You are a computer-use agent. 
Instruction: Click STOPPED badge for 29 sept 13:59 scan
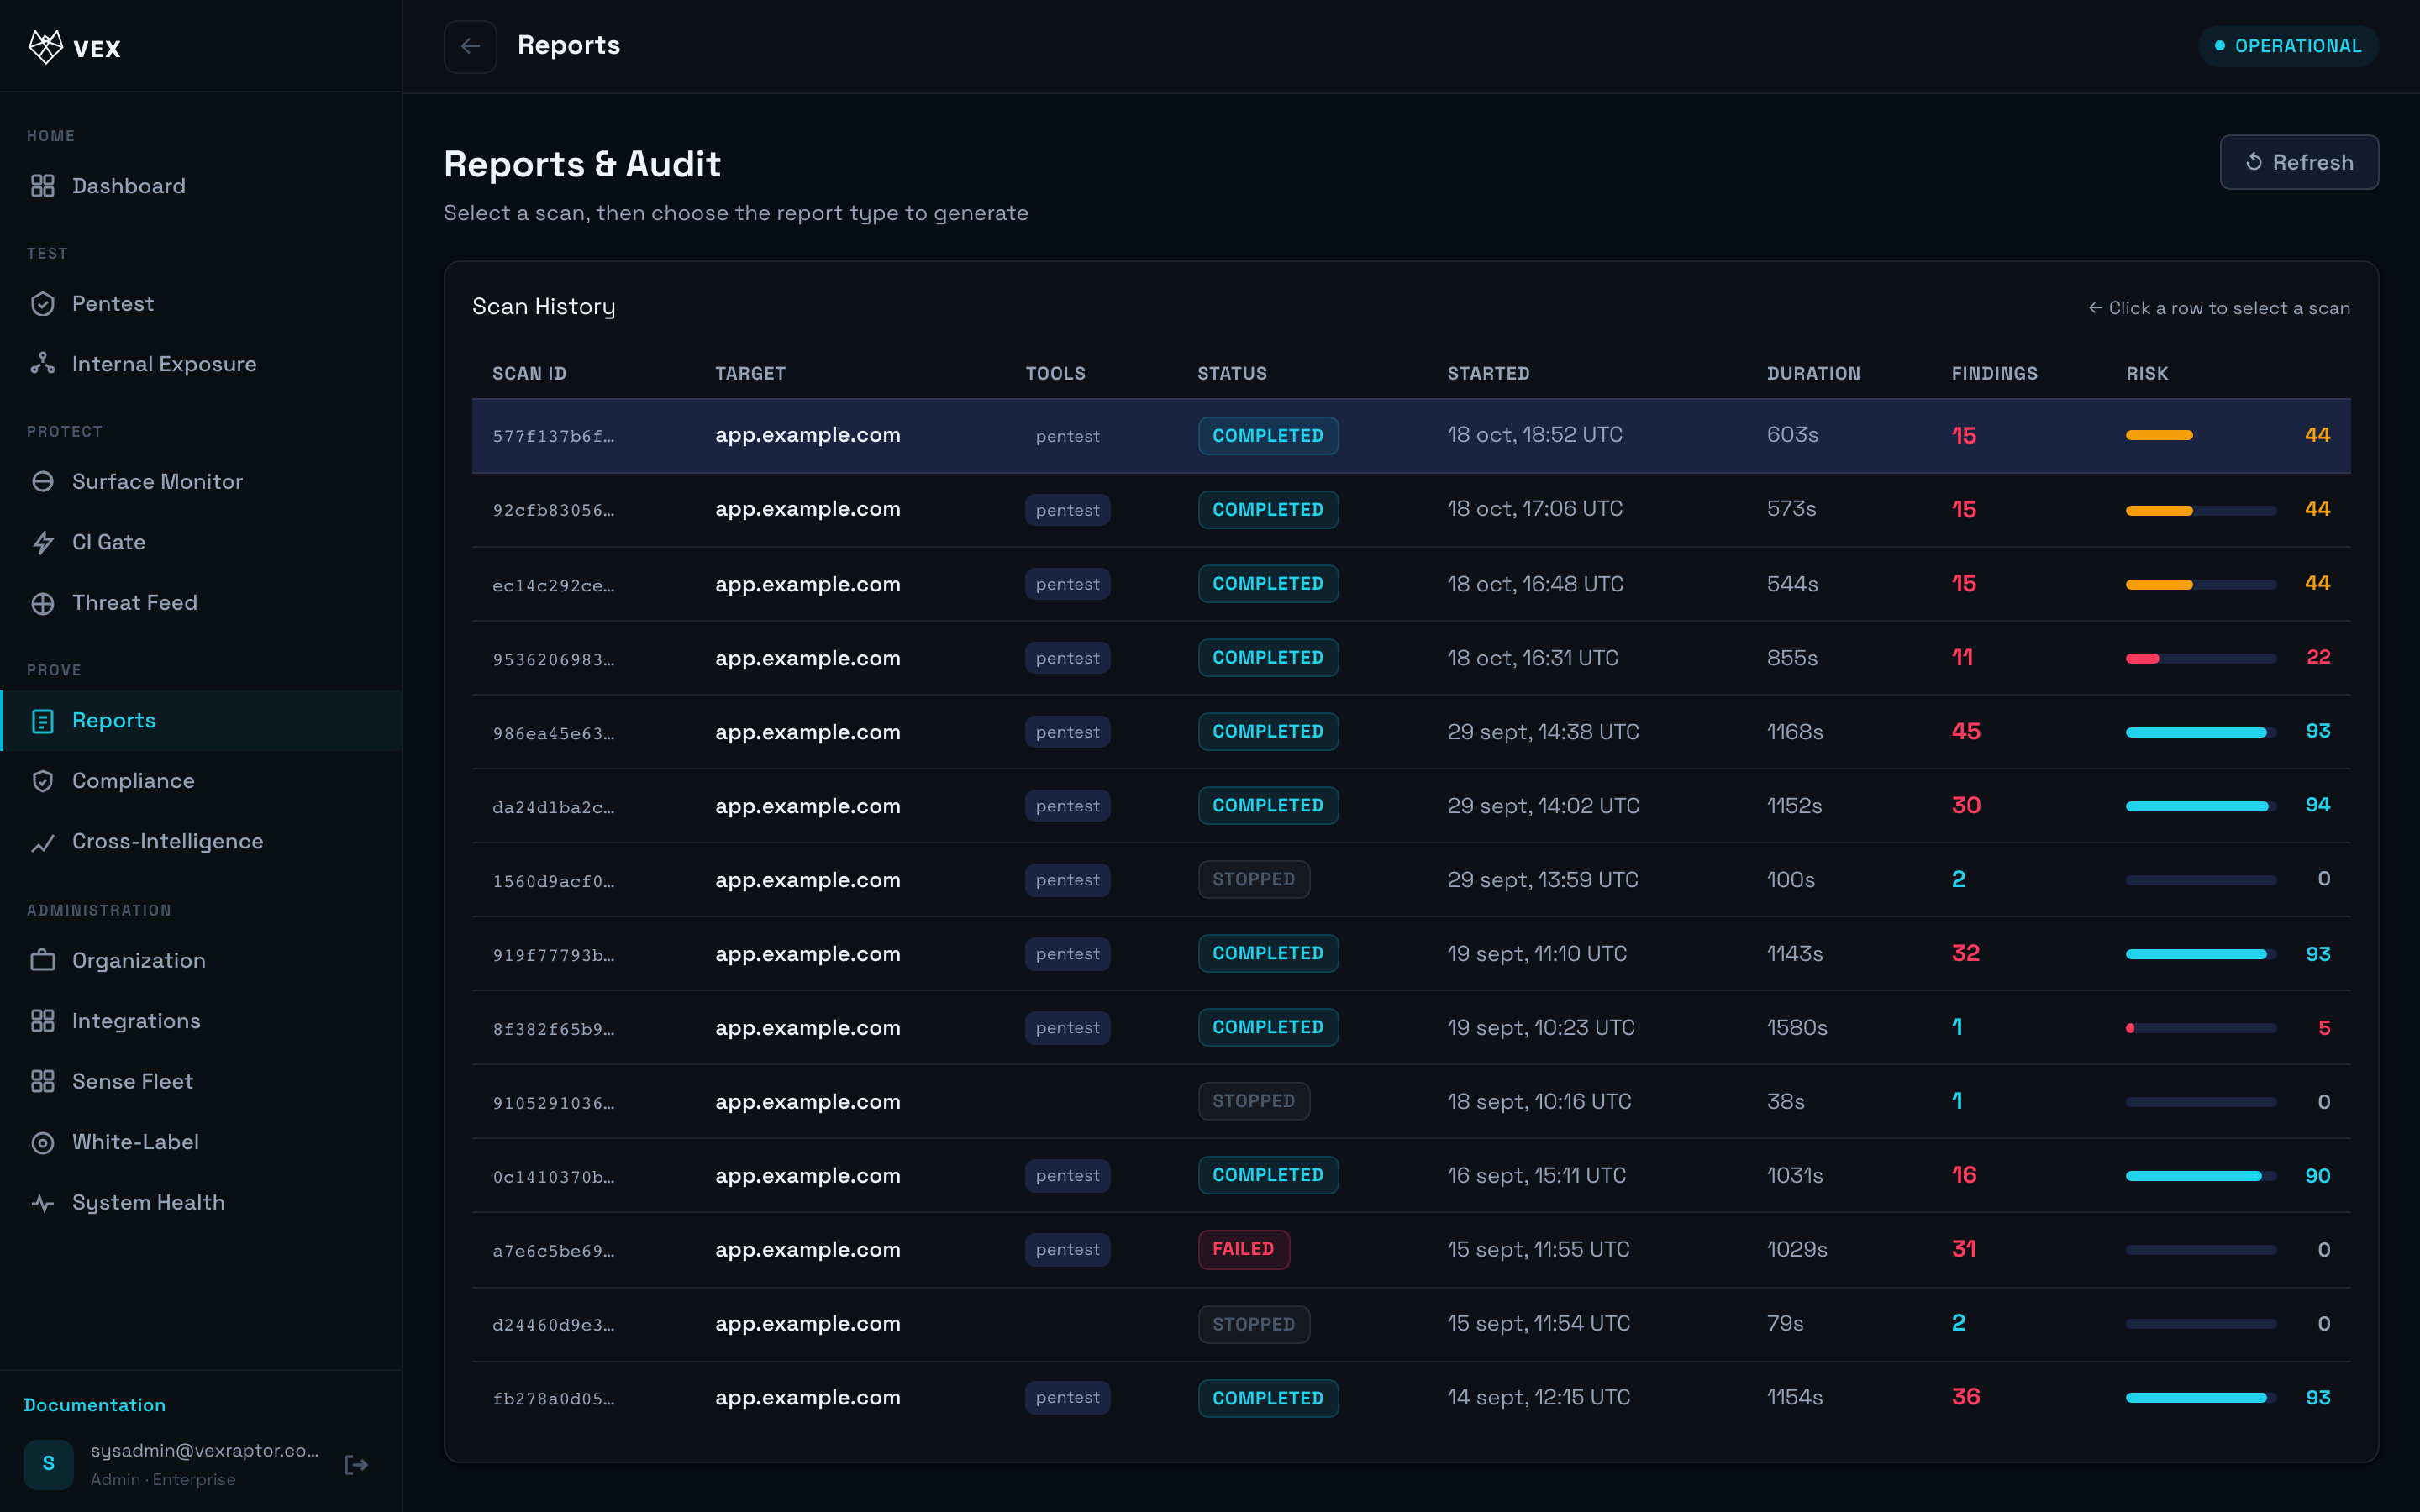[1254, 880]
